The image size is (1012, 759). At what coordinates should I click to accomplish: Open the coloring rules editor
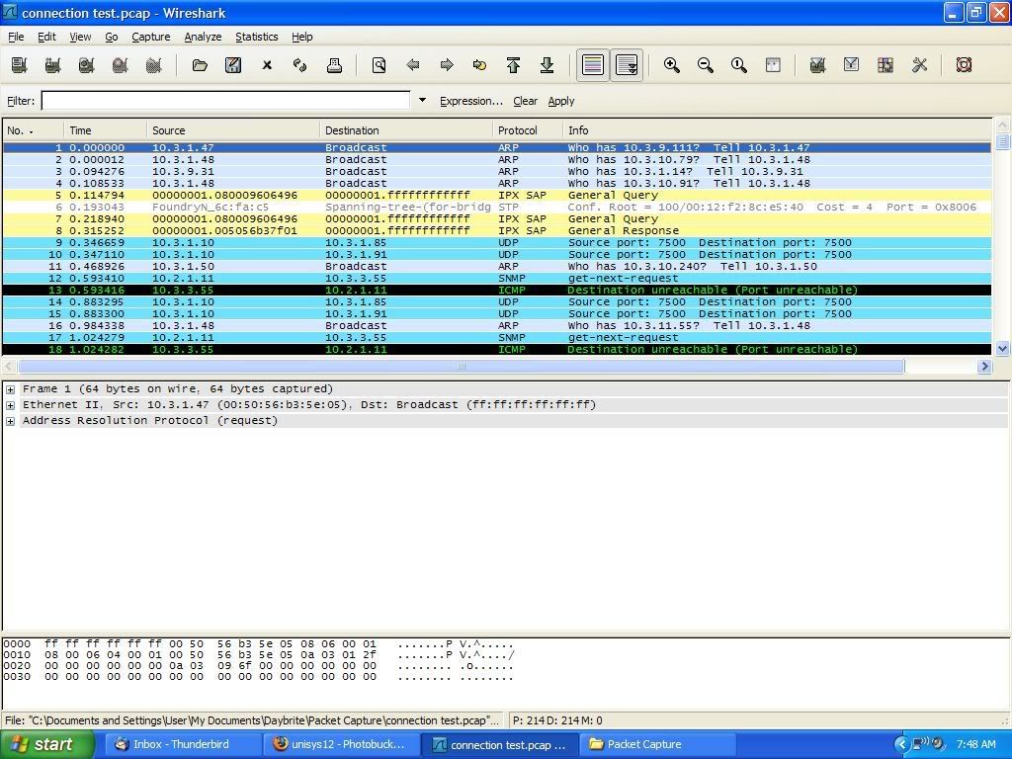tap(885, 65)
